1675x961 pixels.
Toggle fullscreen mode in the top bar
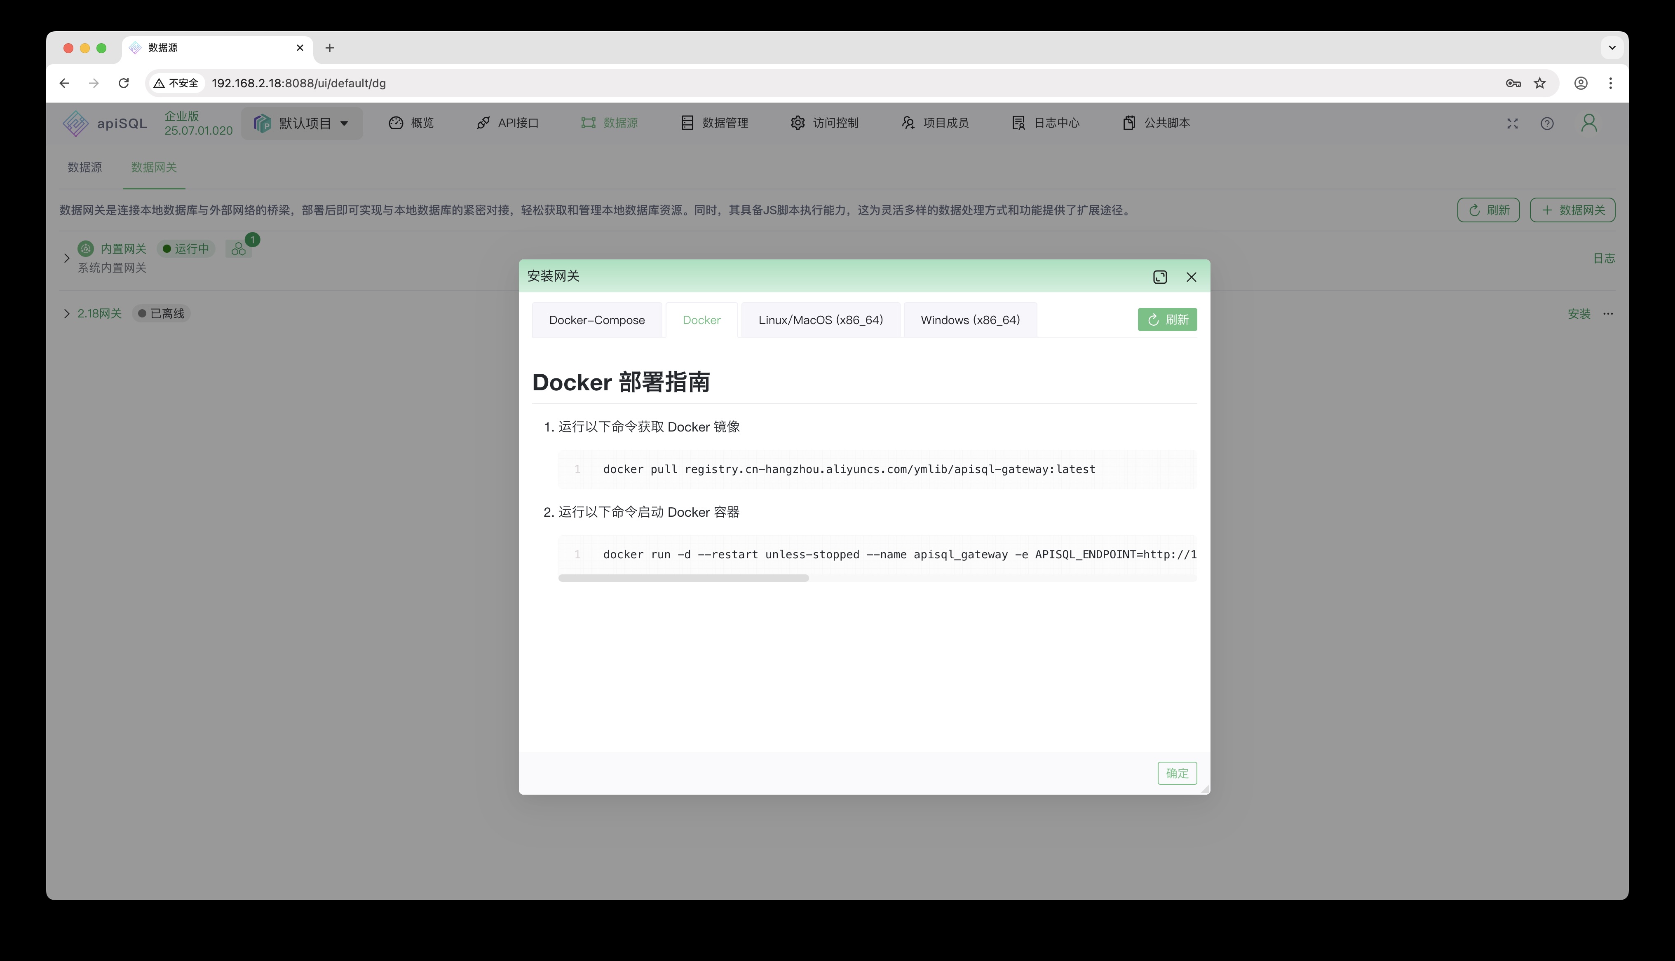[1513, 124]
